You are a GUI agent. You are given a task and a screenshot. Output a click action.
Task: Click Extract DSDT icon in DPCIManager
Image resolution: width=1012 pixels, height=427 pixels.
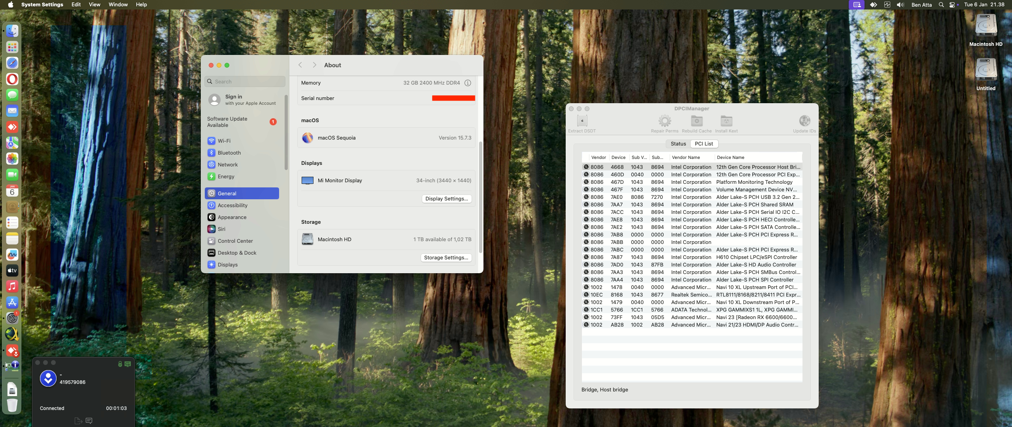582,121
